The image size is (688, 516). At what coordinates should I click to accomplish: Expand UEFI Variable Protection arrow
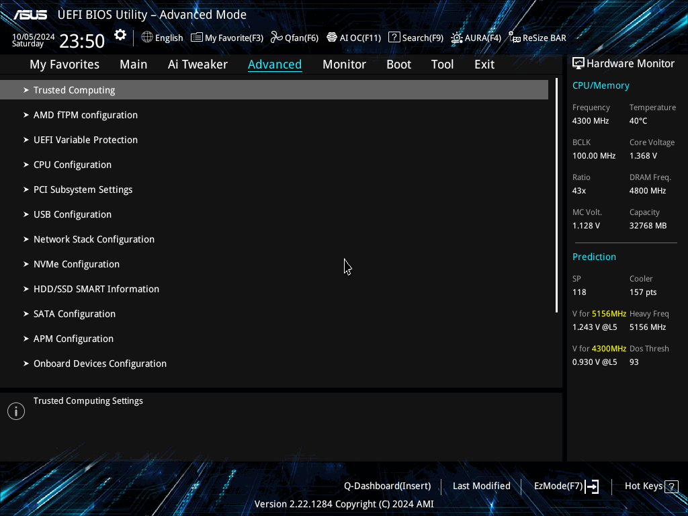(x=26, y=140)
